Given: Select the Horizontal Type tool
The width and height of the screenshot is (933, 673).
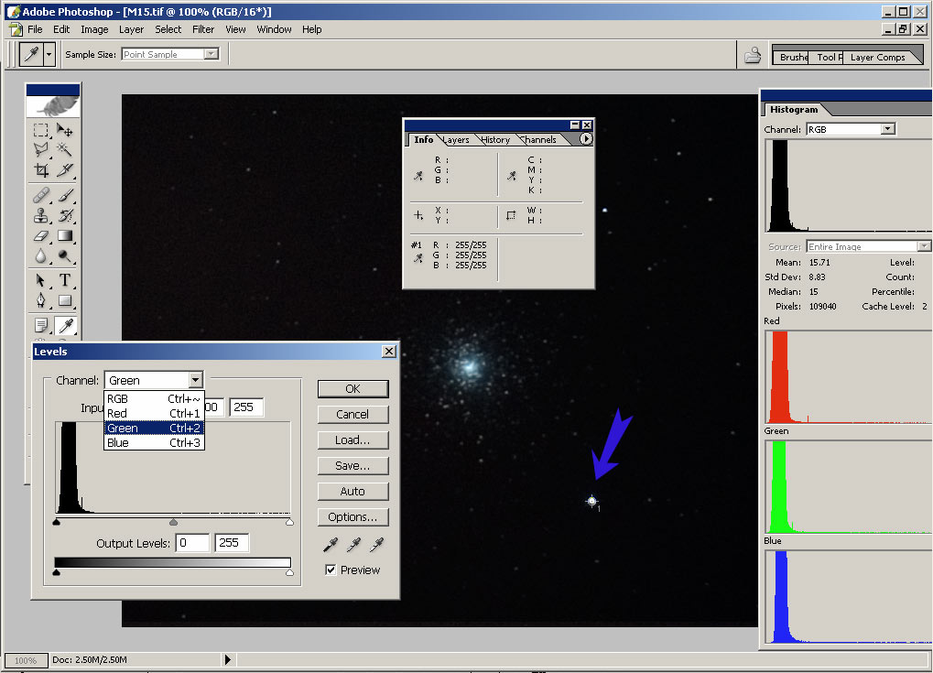Looking at the screenshot, I should pyautogui.click(x=65, y=280).
